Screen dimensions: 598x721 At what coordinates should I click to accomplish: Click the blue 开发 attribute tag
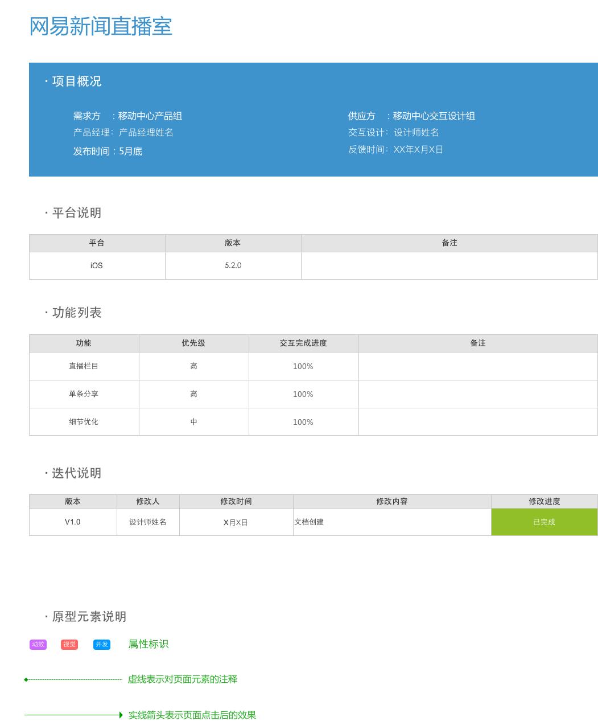[x=101, y=644]
